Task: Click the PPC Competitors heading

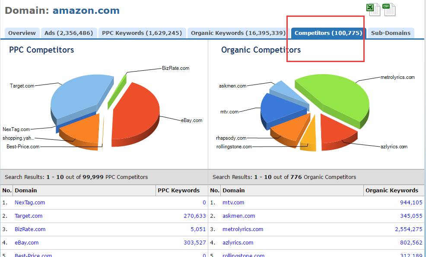Action: [x=41, y=50]
